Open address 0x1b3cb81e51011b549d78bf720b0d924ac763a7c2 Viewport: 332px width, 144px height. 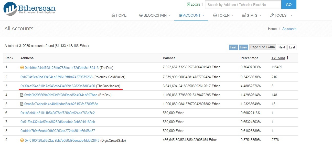58,113
